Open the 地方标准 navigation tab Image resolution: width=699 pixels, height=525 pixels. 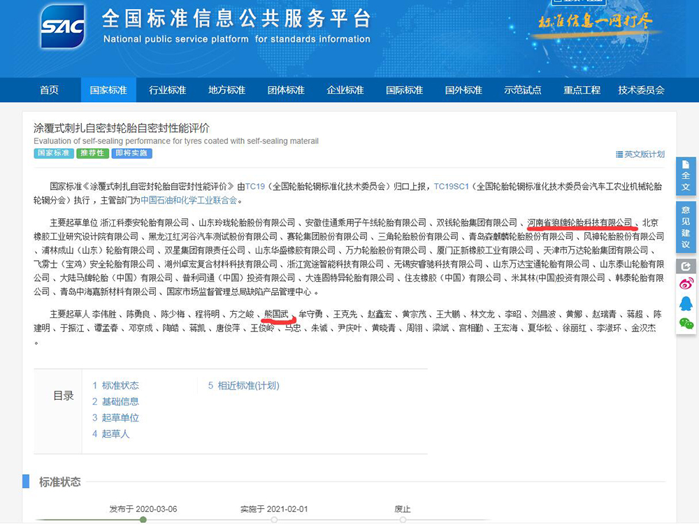[x=226, y=90]
